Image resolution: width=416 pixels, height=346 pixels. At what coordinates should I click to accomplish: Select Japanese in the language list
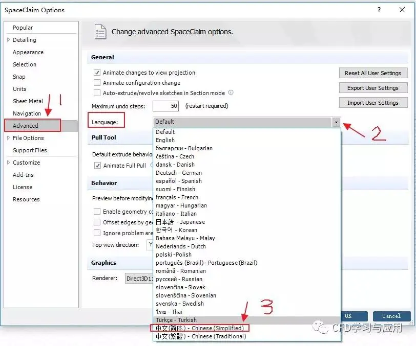tap(247, 222)
